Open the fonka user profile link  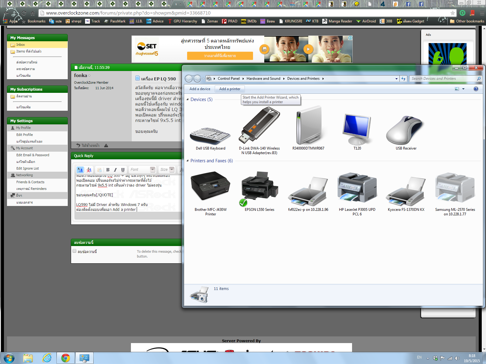[x=80, y=75]
